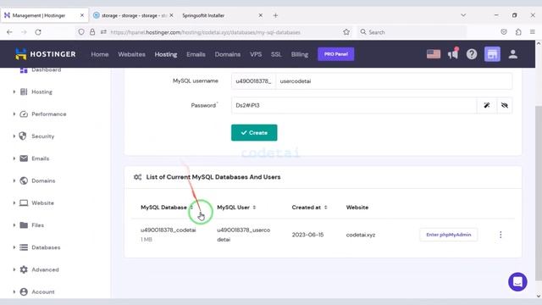Image resolution: width=542 pixels, height=305 pixels.
Task: Open the language flag selector
Action: point(433,54)
